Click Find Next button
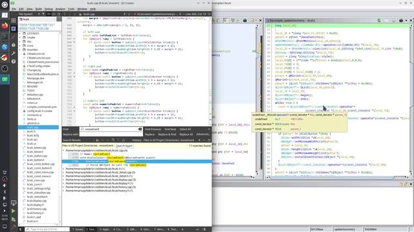Screen dimensions: 414x232 [170, 129]
